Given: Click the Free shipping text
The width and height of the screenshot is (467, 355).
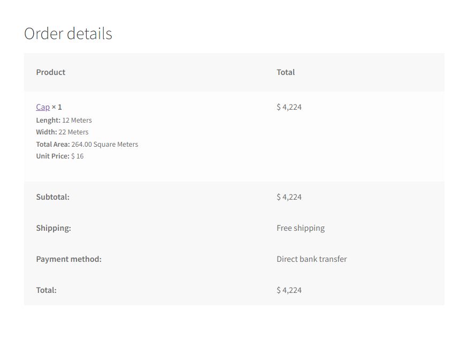Looking at the screenshot, I should point(301,228).
